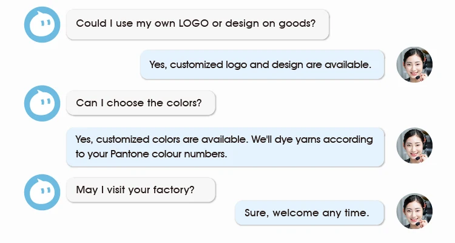Click the 'Can I choose the colors?' bubble

141,103
